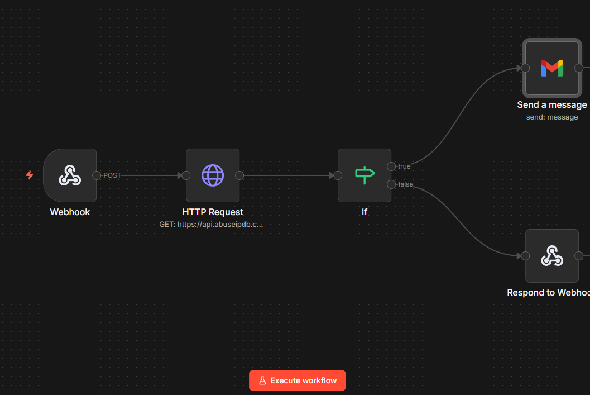Run the workflow via Execute workflow button
This screenshot has height=395, width=590.
(297, 380)
